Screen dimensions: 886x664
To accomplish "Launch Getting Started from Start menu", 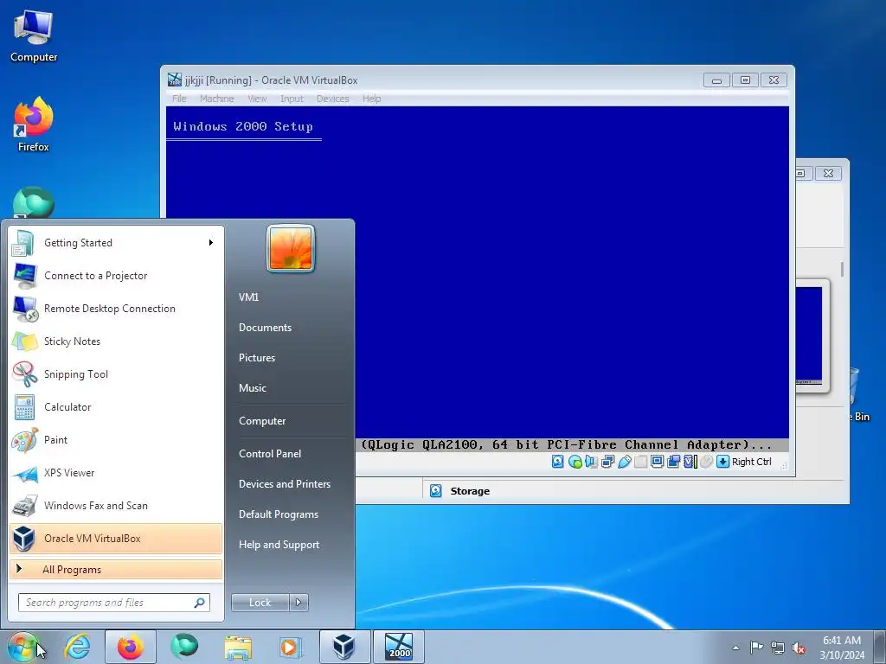I will 116,243.
